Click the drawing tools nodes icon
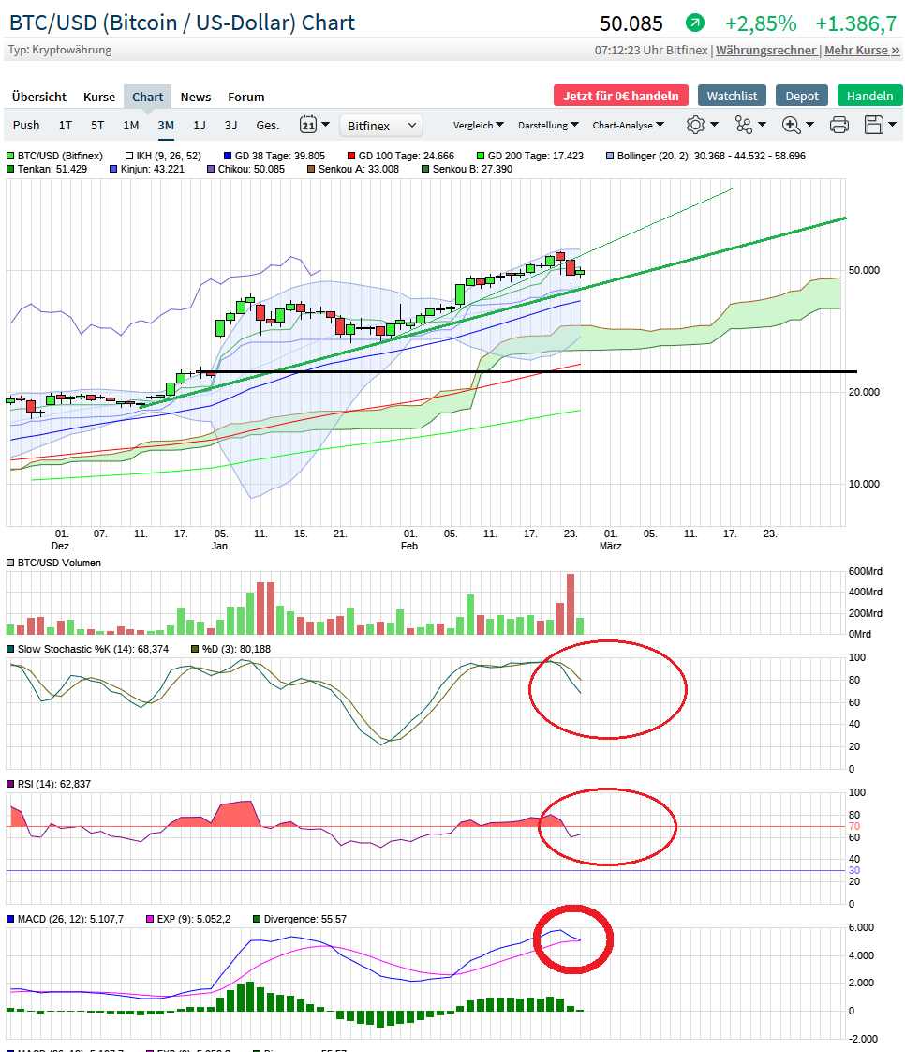The width and height of the screenshot is (905, 1052). (x=744, y=125)
